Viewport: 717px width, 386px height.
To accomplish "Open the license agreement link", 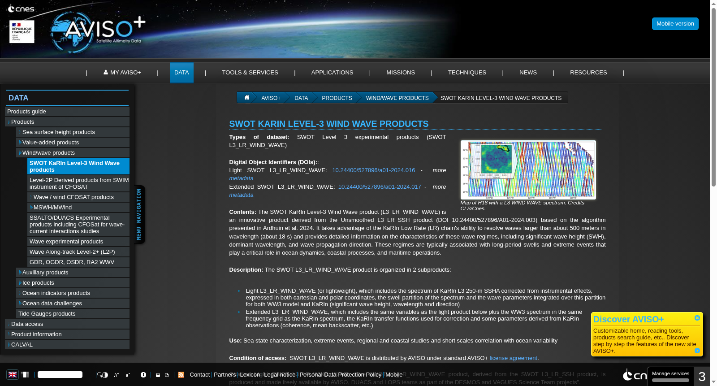I will click(x=513, y=358).
